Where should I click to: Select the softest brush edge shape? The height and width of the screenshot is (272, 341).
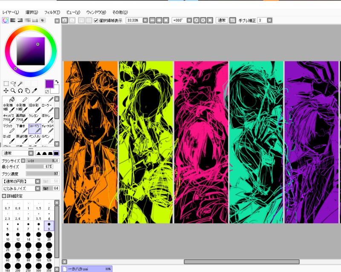coord(38,153)
